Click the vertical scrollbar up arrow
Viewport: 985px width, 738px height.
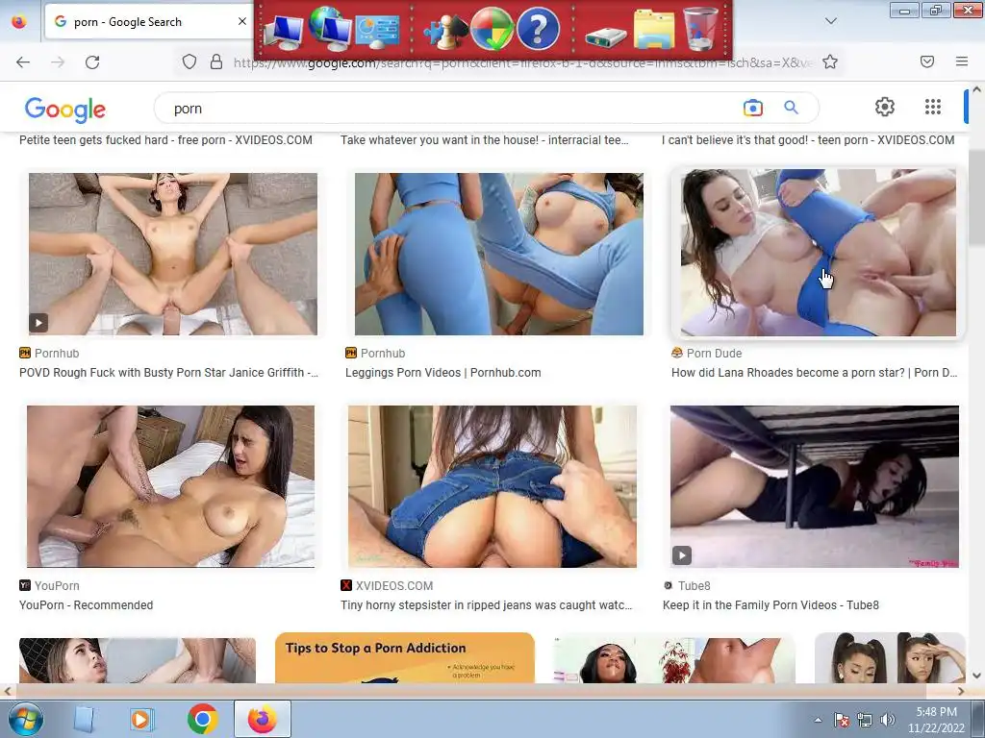point(977,89)
